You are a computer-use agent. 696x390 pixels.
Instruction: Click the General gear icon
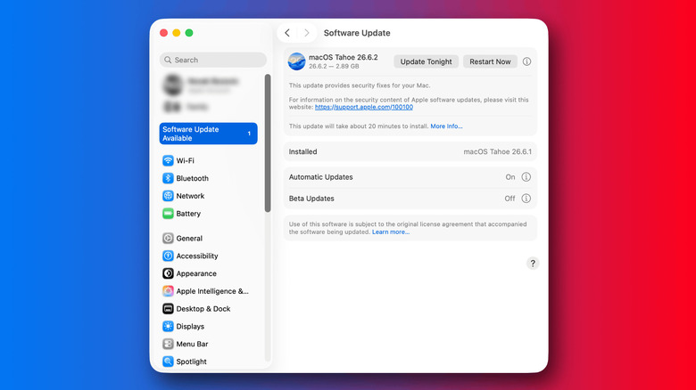pyautogui.click(x=168, y=239)
